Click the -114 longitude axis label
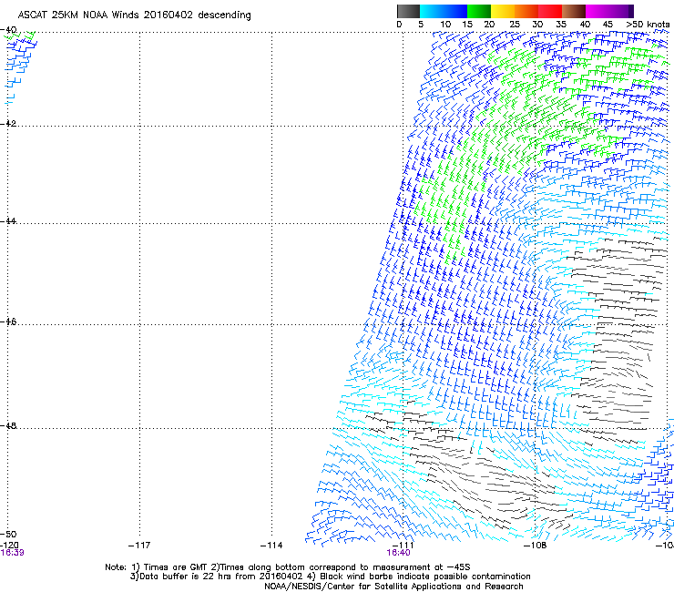This screenshot has width=674, height=592. [271, 546]
